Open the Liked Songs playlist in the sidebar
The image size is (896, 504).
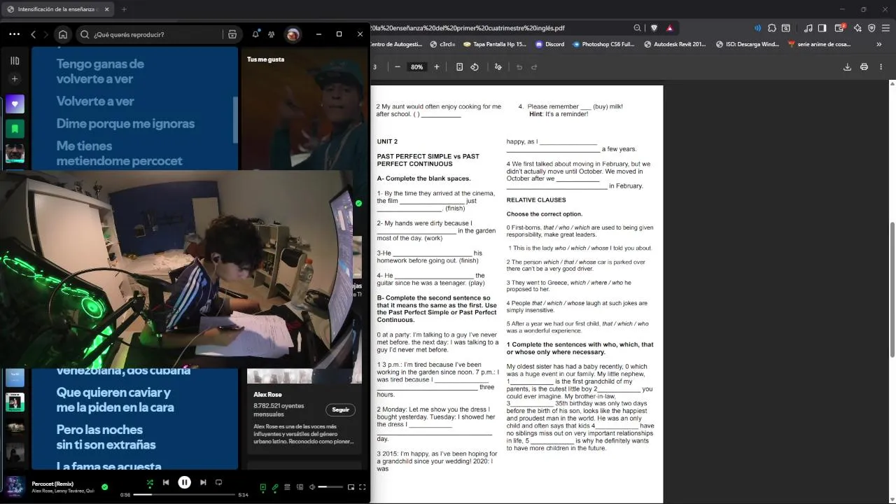point(15,104)
